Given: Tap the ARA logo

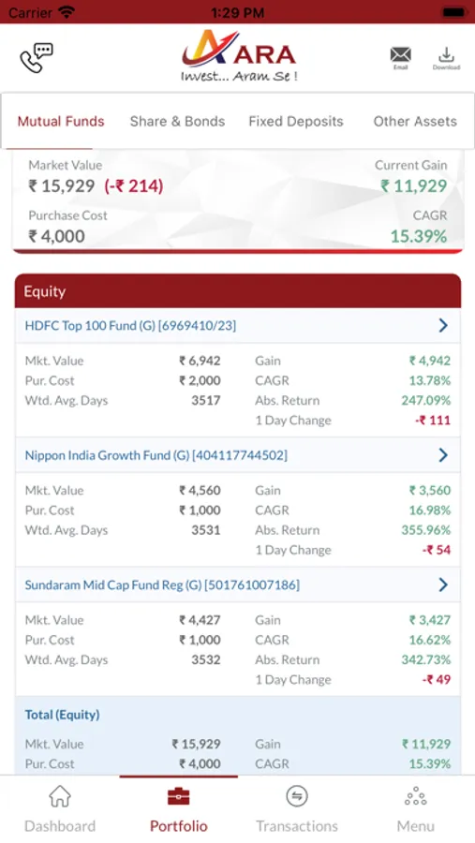Looking at the screenshot, I should click(x=239, y=56).
